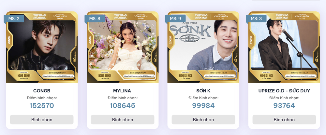Vote for SƠN K with Bình chọn button
326x135 pixels.
click(x=203, y=120)
